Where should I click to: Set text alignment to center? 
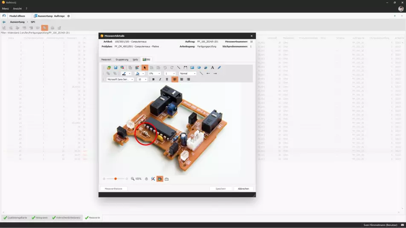(182, 80)
